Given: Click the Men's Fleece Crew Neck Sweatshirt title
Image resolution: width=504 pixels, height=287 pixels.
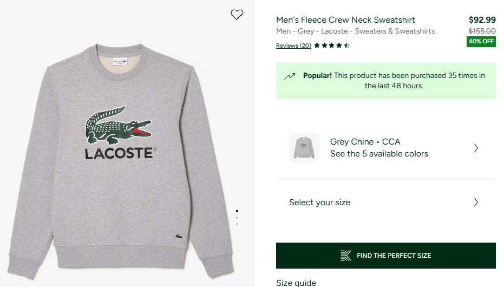Looking at the screenshot, I should coord(345,20).
